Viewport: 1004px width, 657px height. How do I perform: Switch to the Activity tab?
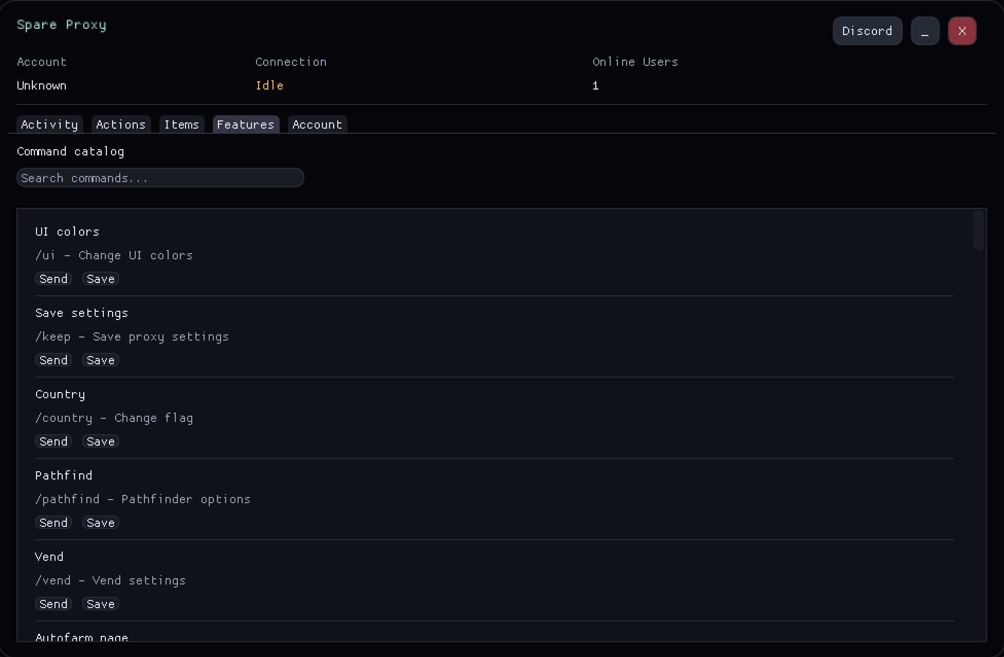49,125
